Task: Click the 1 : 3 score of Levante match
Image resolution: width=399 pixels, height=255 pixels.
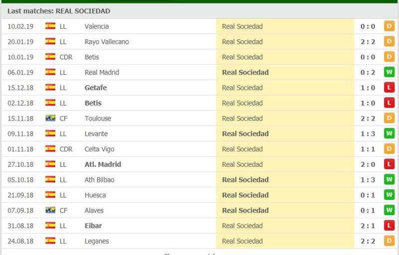Action: pos(368,133)
